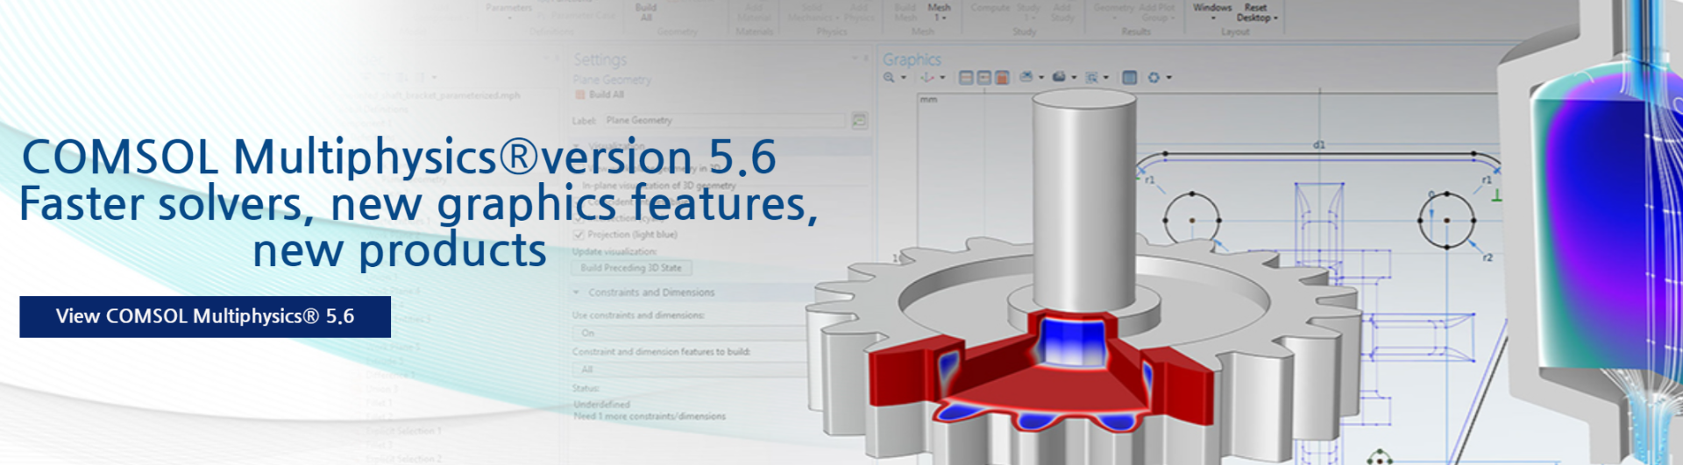Click the dark printer-like icon in Graphics toolbar
The height and width of the screenshot is (465, 1683).
click(x=1059, y=77)
